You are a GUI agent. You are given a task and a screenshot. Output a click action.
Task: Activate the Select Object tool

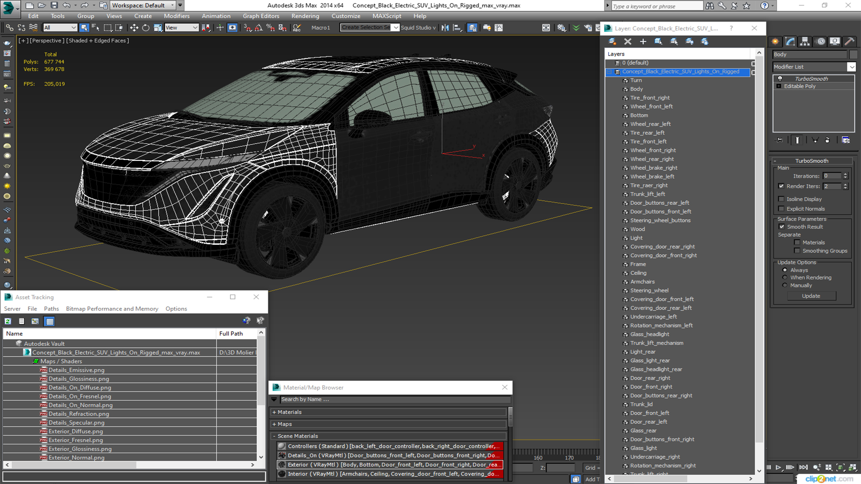coord(84,28)
